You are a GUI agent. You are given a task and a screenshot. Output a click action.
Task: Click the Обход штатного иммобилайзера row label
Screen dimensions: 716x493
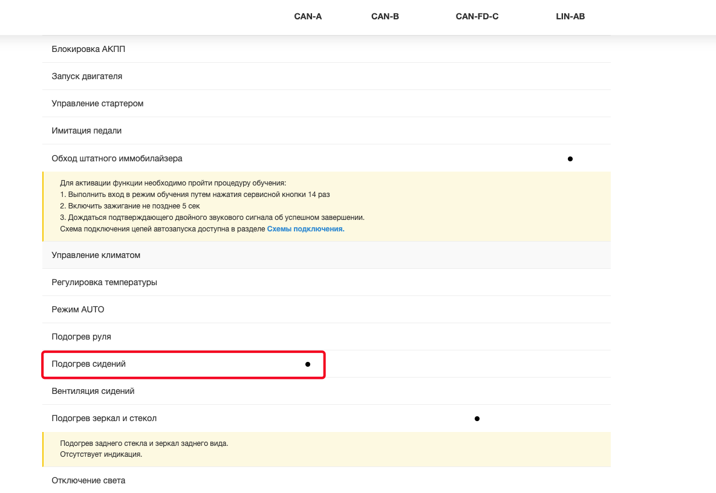click(x=117, y=158)
